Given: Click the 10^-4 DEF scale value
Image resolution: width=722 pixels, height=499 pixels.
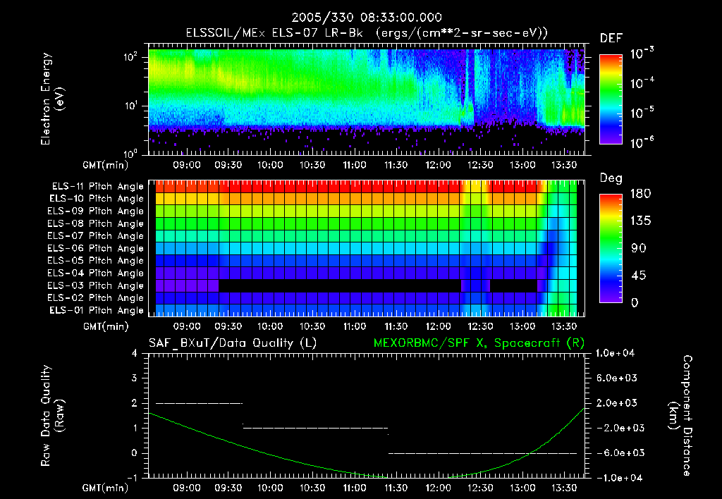Looking at the screenshot, I should [642, 83].
